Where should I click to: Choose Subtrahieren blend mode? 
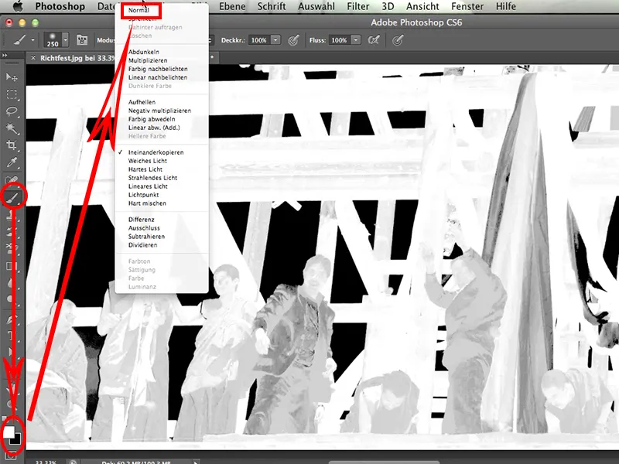pos(146,237)
